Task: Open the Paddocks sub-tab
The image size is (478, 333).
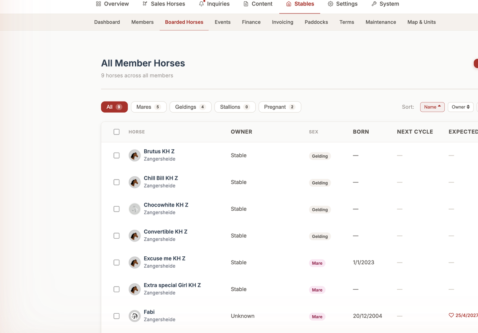Action: [316, 22]
